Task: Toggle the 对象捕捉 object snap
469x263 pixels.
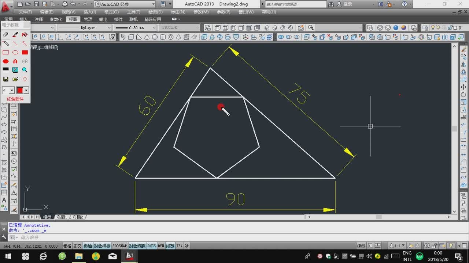Action: [102, 246]
